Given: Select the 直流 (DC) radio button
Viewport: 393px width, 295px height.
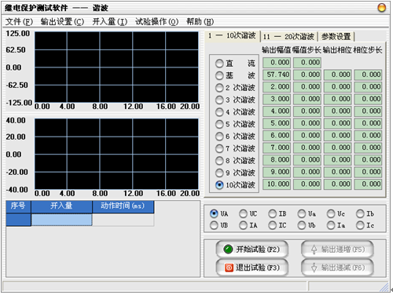Looking at the screenshot, I should coord(219,64).
